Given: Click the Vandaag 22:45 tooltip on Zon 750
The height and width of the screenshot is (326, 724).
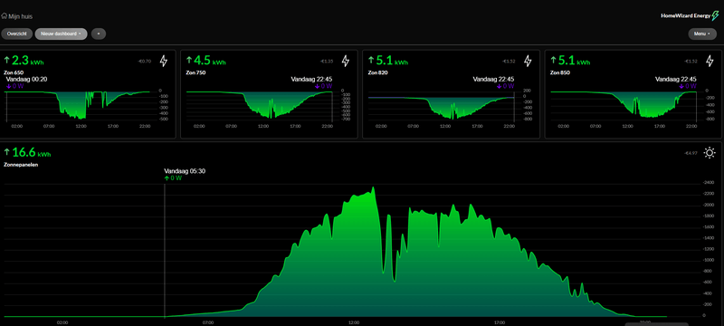Looking at the screenshot, I should [x=311, y=80].
